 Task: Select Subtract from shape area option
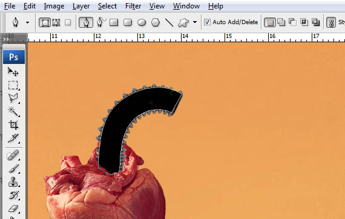[x=292, y=22]
